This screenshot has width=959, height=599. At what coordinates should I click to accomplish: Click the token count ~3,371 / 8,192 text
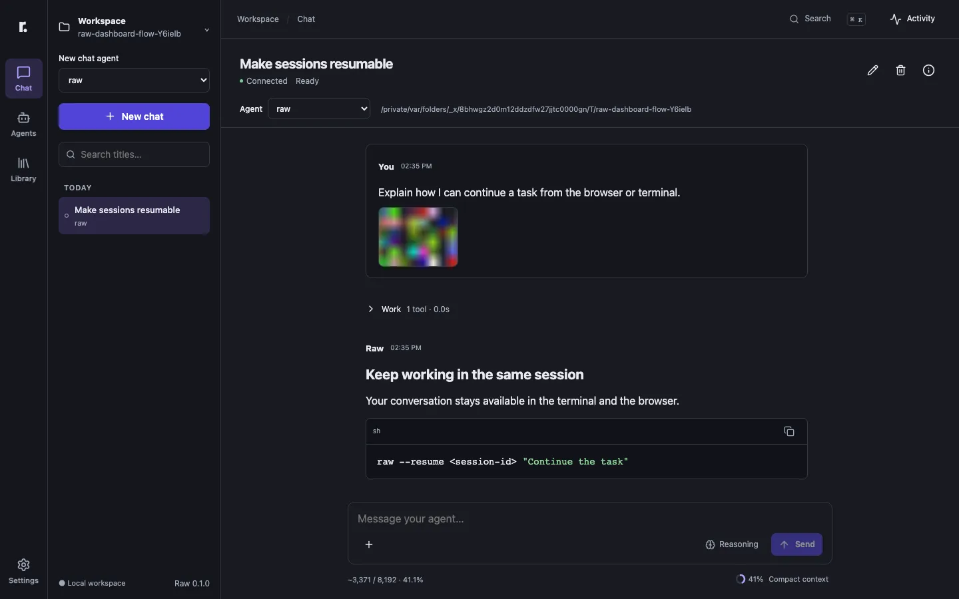(386, 580)
